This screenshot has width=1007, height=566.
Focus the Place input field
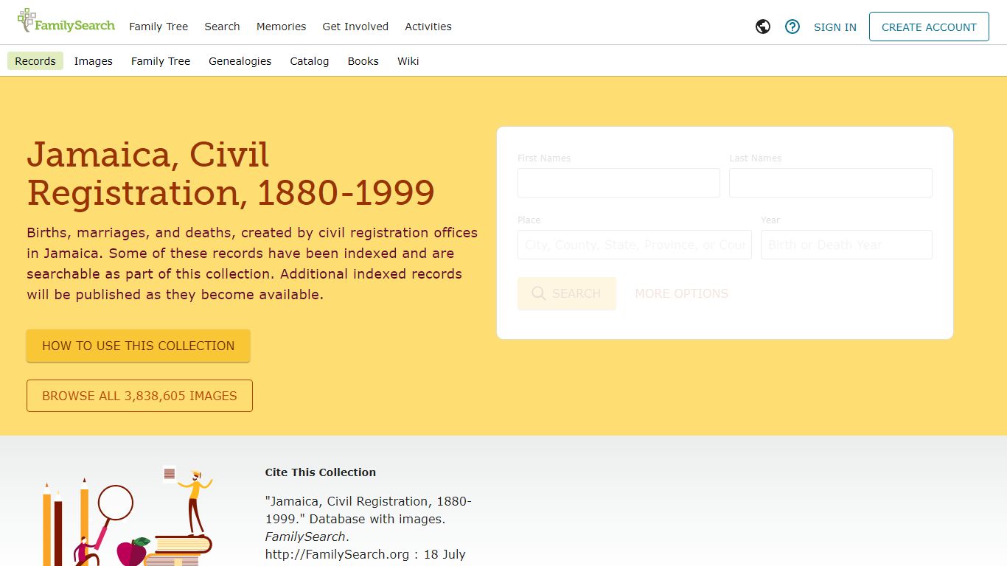pos(635,245)
